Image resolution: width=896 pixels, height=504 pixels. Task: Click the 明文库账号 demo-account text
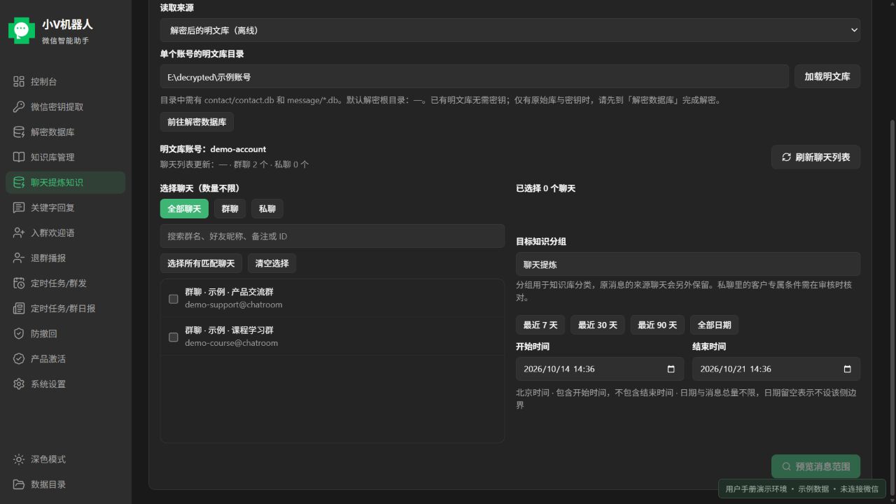pyautogui.click(x=213, y=149)
